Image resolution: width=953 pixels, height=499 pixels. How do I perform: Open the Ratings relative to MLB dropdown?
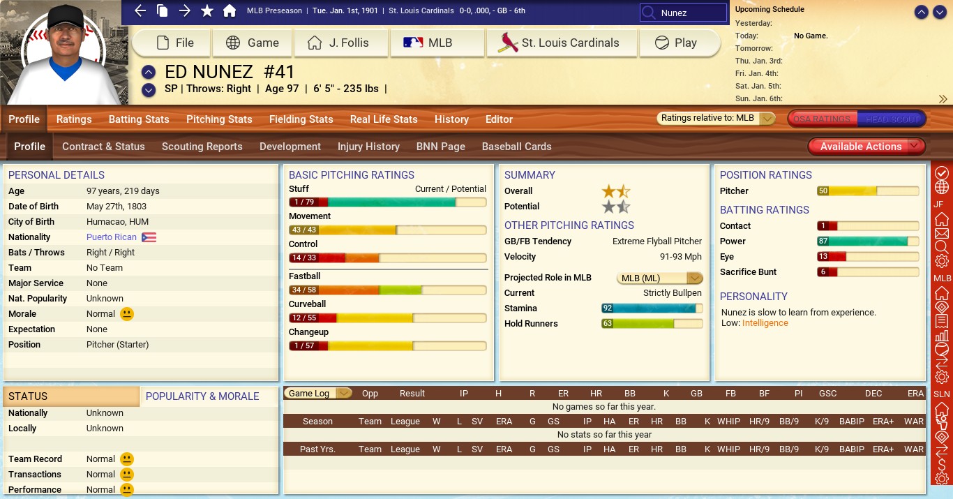pos(716,119)
